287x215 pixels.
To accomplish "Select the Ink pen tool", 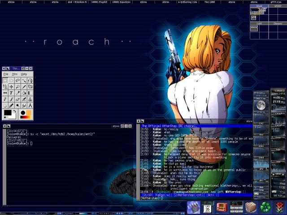I will [x=11, y=106].
